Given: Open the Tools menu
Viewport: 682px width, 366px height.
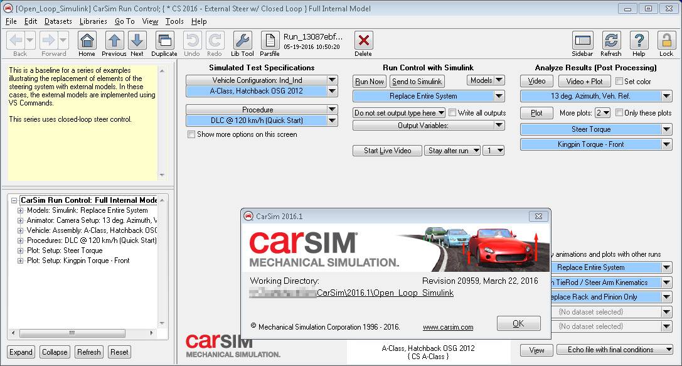Looking at the screenshot, I should (x=174, y=21).
